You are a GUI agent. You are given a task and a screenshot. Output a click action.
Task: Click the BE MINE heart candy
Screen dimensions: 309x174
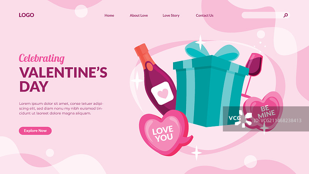(263, 111)
